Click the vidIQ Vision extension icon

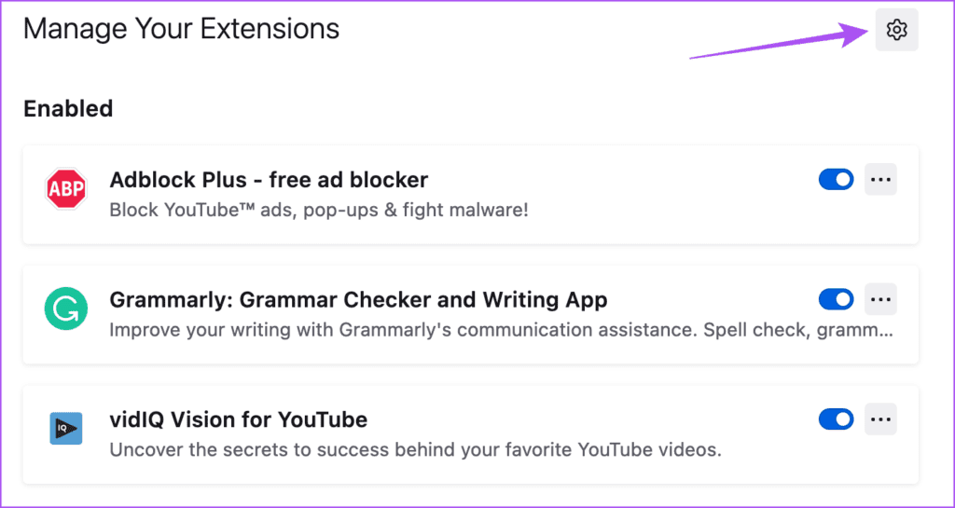pos(65,430)
